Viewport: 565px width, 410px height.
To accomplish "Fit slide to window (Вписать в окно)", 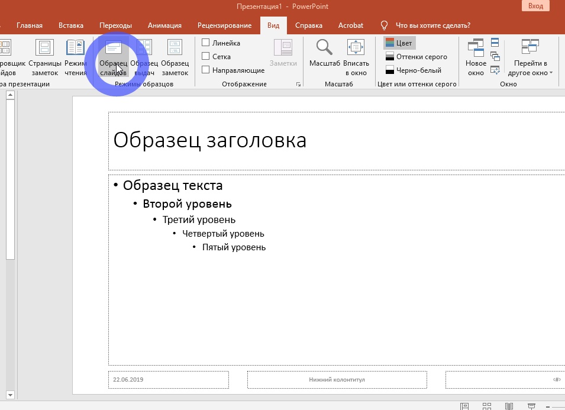I will 356,57.
